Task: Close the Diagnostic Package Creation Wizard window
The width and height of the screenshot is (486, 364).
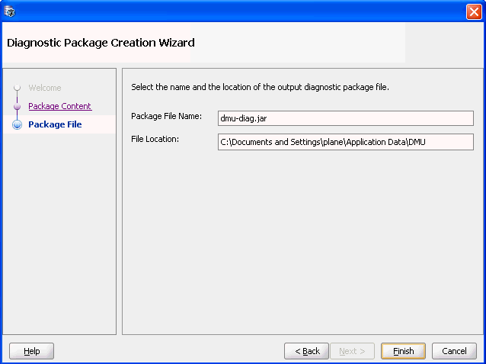Action: 474,12
